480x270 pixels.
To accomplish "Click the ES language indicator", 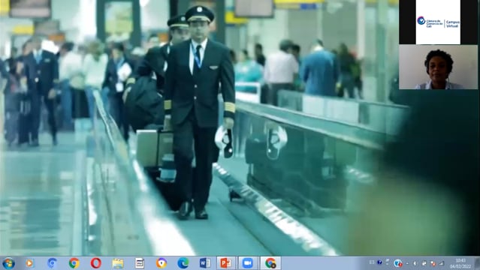I will (372, 262).
